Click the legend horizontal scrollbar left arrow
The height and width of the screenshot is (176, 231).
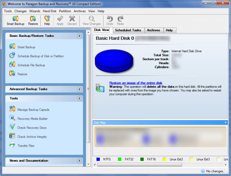[95, 165]
